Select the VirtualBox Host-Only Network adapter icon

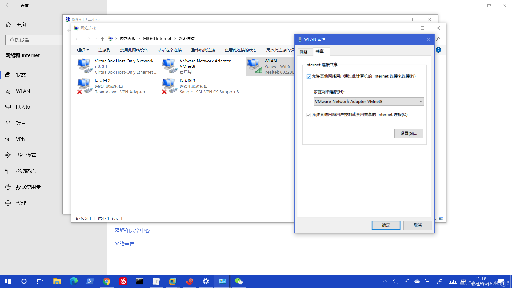[x=85, y=66]
